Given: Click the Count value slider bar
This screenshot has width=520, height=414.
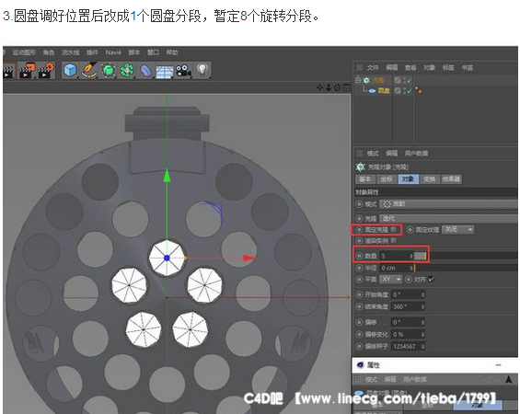Looking at the screenshot, I should 466,256.
